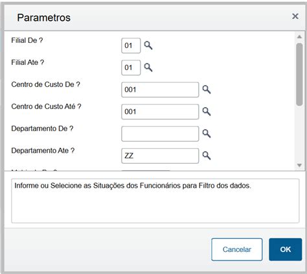Open lookup for Filial Ate field
Screen dimensions: 307x274
click(x=148, y=68)
